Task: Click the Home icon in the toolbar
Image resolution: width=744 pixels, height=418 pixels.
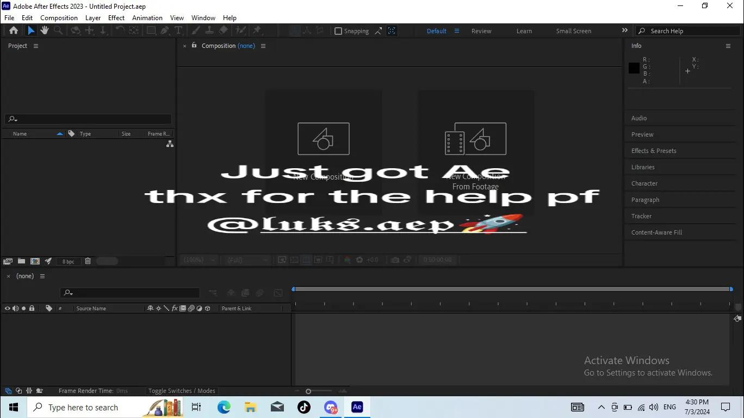Action: (14, 31)
